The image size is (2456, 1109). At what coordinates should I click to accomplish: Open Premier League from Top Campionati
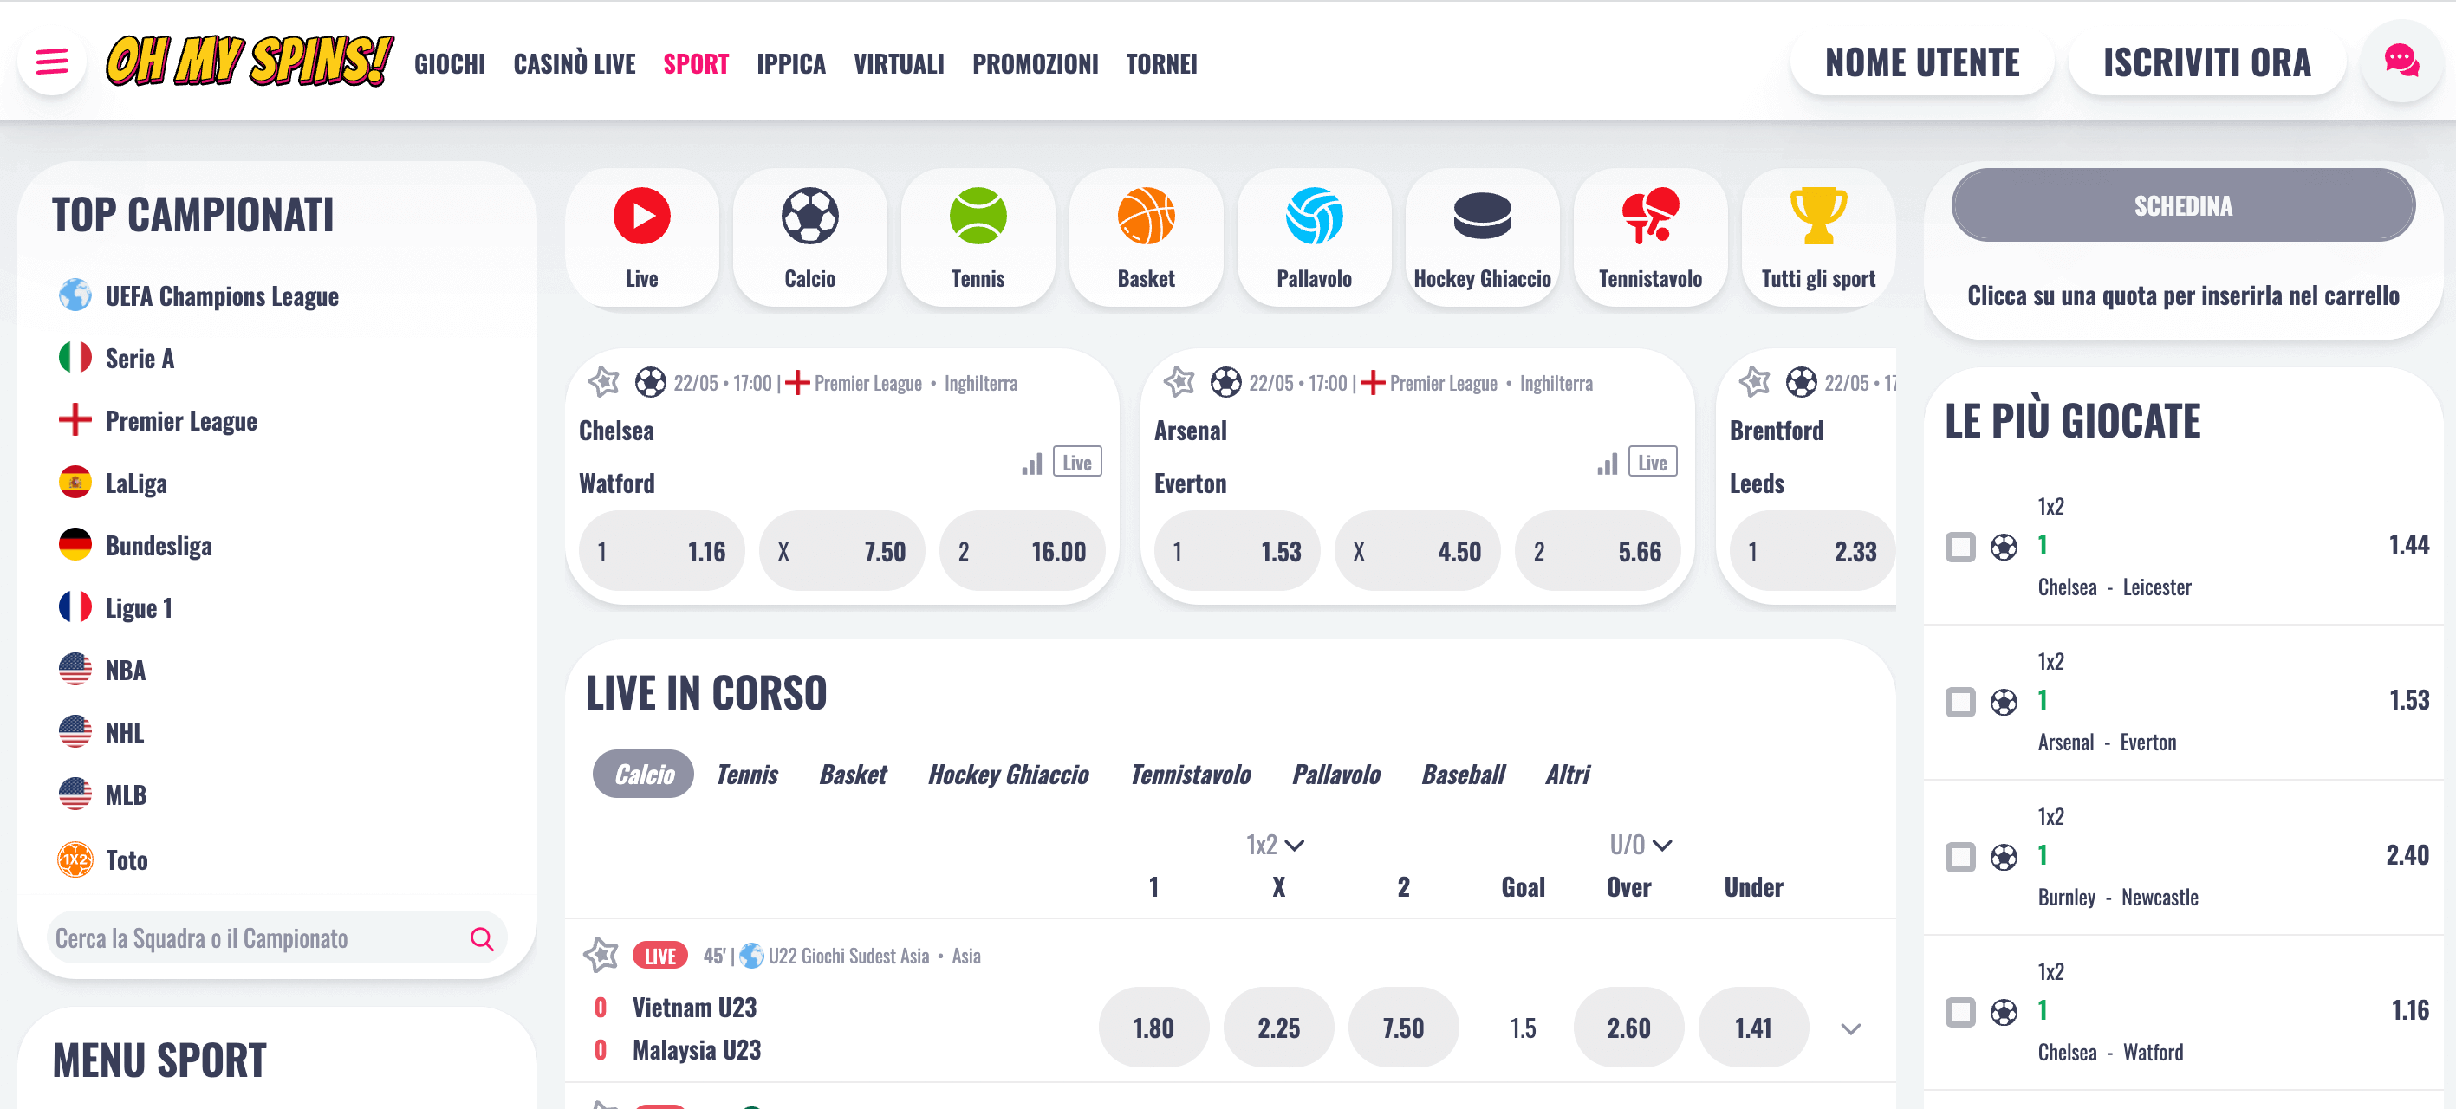(x=180, y=420)
